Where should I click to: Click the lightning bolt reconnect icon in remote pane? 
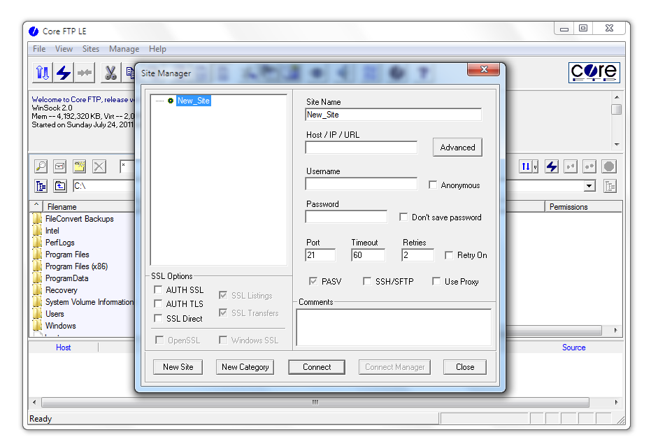click(x=552, y=166)
